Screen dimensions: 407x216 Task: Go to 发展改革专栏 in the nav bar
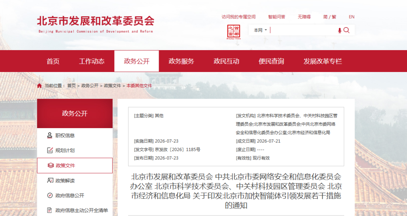322,61
